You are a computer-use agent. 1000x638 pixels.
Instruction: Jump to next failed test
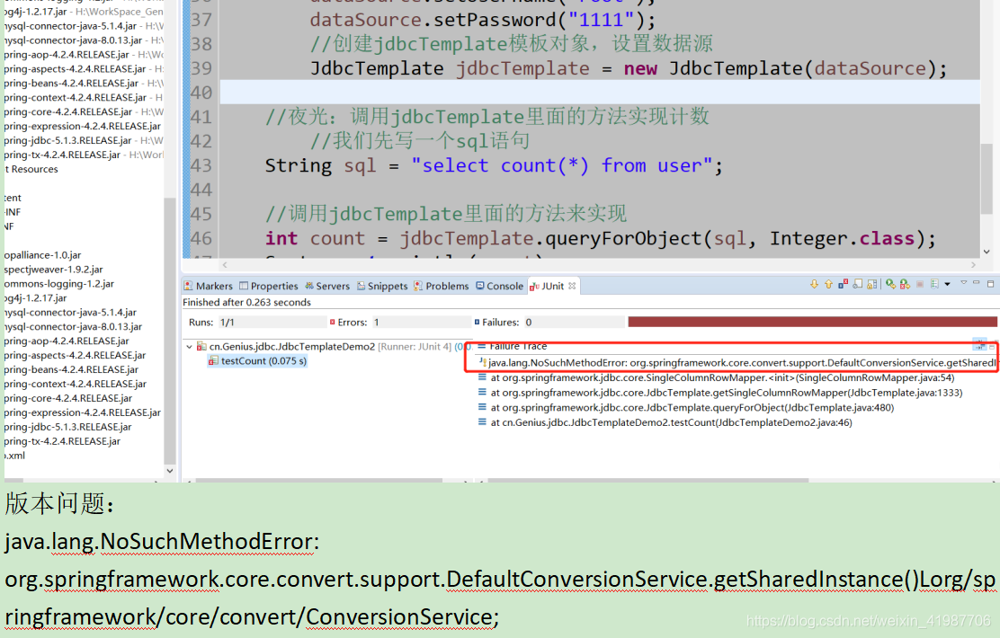click(x=814, y=285)
